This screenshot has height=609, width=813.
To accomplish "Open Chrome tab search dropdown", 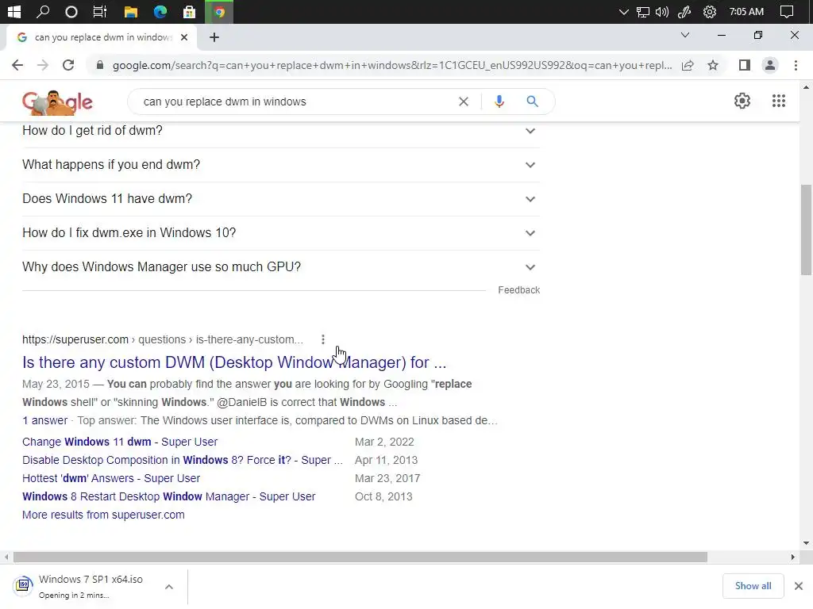I will pos(685,35).
